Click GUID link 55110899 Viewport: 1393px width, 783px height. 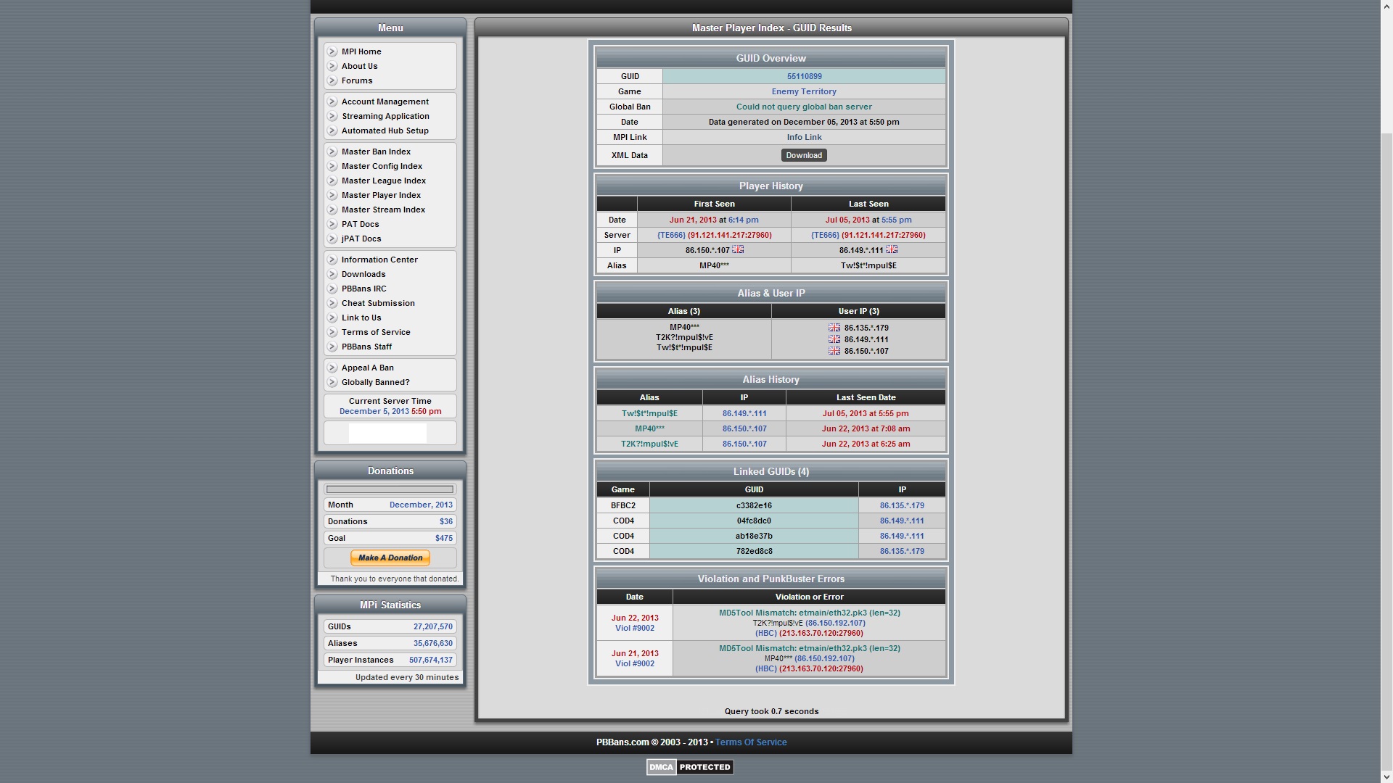click(804, 76)
